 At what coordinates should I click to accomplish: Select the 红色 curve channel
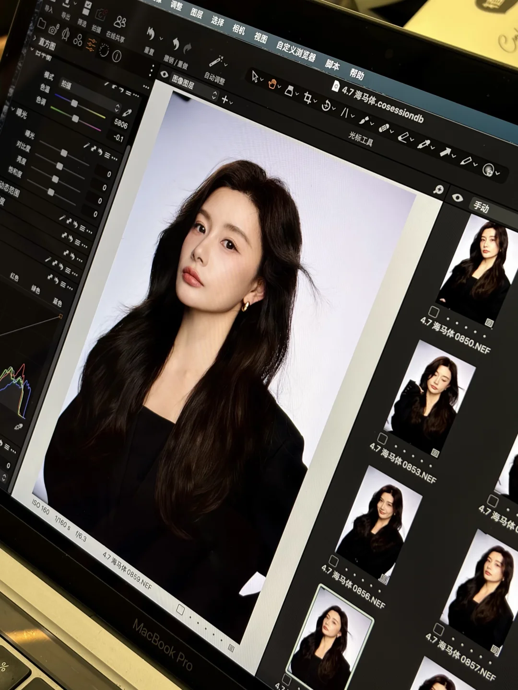coord(15,276)
